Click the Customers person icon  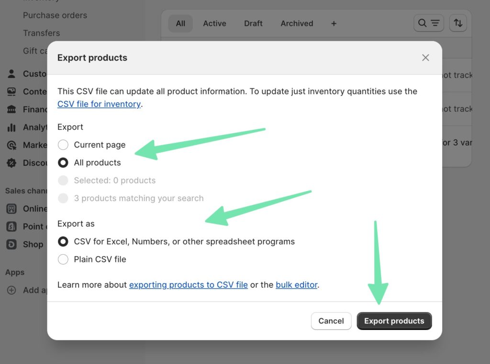(11, 74)
